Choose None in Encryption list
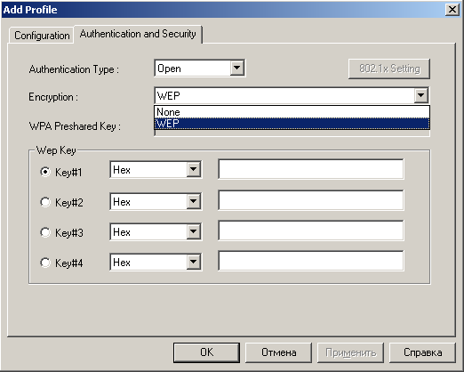 tap(292, 112)
